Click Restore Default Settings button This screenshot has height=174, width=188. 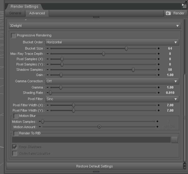pyautogui.click(x=95, y=166)
